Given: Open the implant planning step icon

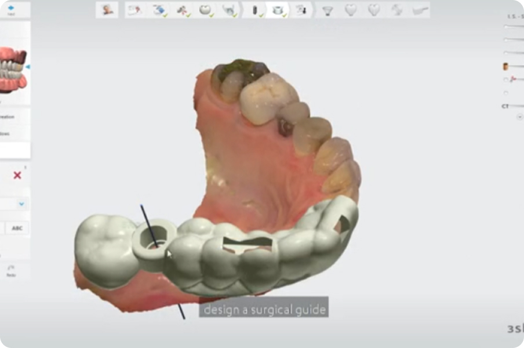Looking at the screenshot, I should coord(255,10).
